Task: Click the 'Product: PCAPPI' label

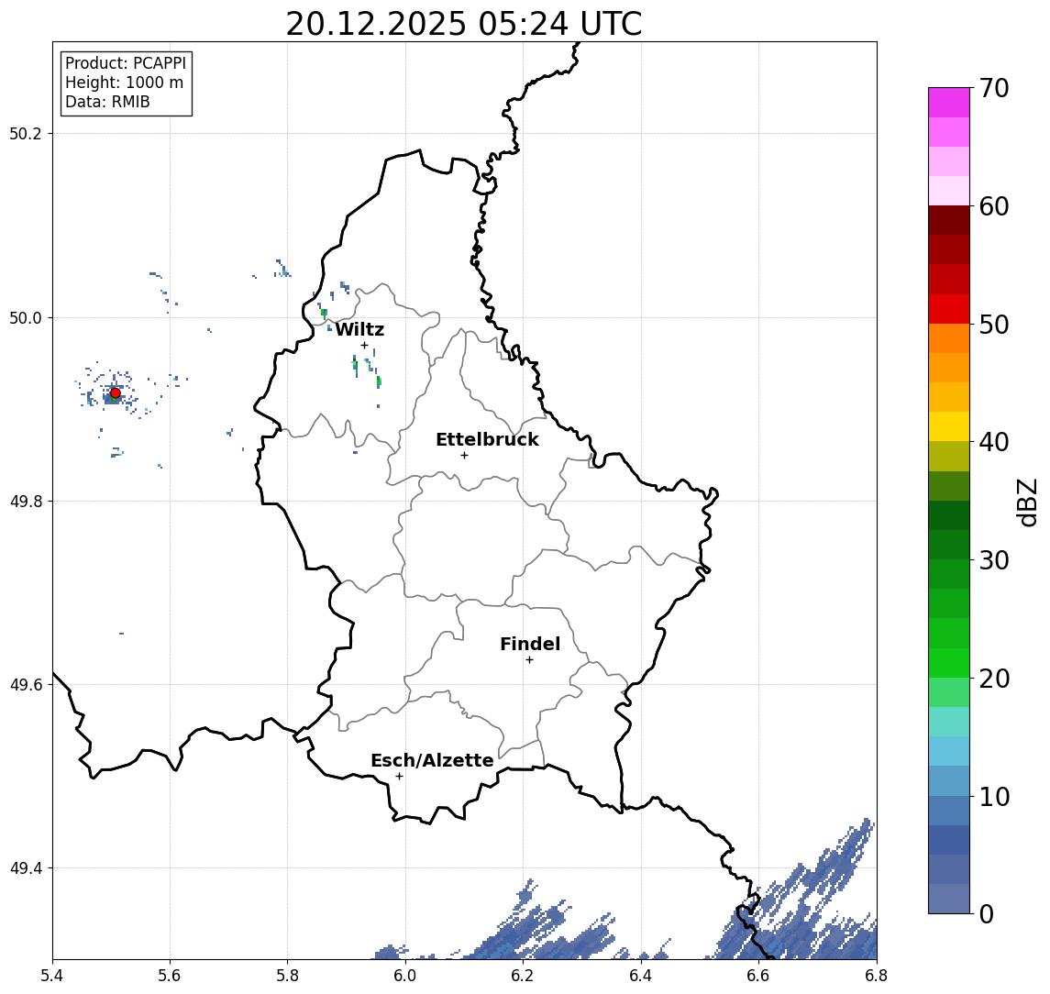Action: coord(126,63)
